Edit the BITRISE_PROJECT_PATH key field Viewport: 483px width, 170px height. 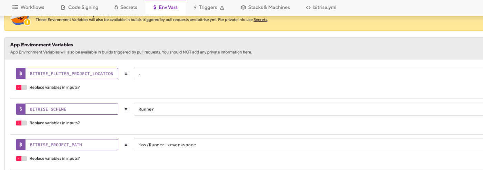pyautogui.click(x=72, y=145)
